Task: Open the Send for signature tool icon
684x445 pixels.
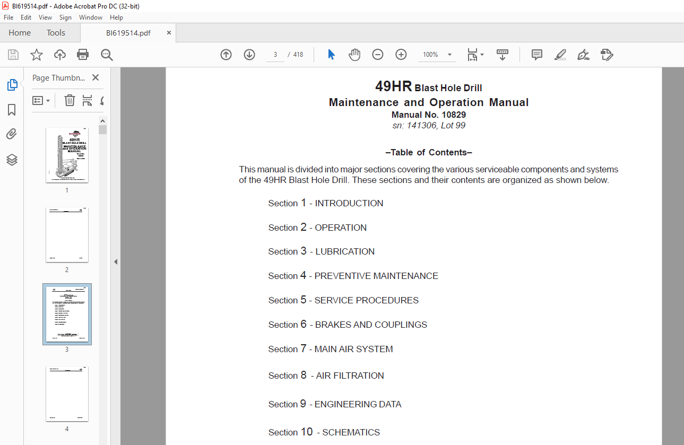Action: (x=607, y=55)
